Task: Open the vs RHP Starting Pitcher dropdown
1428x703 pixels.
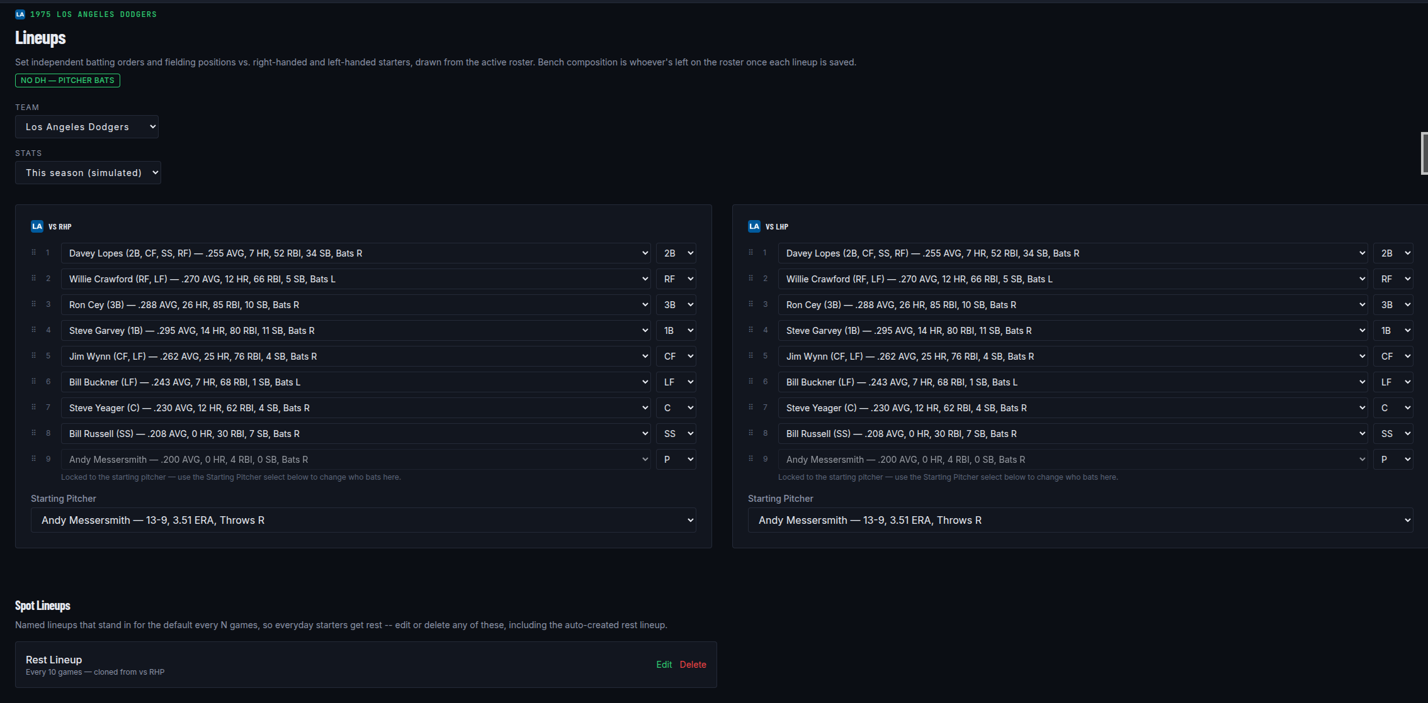Action: pyautogui.click(x=363, y=520)
